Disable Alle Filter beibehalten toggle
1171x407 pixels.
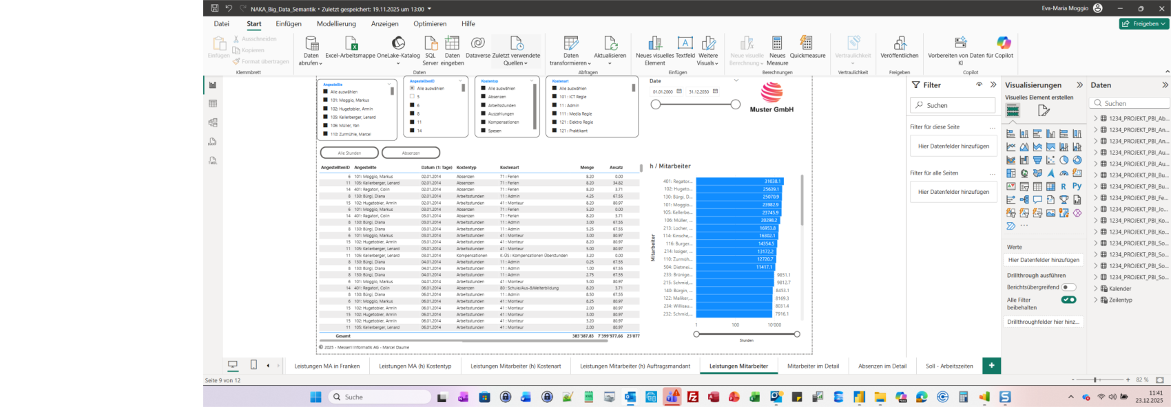(1068, 300)
